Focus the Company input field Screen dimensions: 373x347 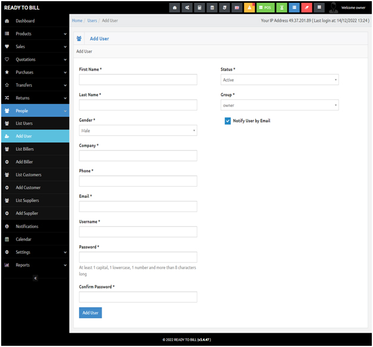pyautogui.click(x=138, y=156)
